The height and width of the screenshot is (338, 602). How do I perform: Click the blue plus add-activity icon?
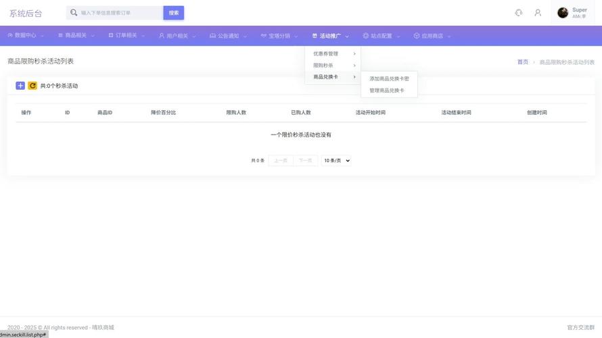[20, 86]
